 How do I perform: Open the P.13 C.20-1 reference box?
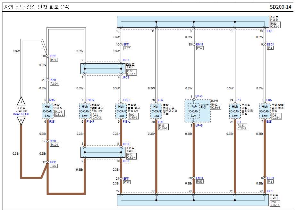coord(163,127)
